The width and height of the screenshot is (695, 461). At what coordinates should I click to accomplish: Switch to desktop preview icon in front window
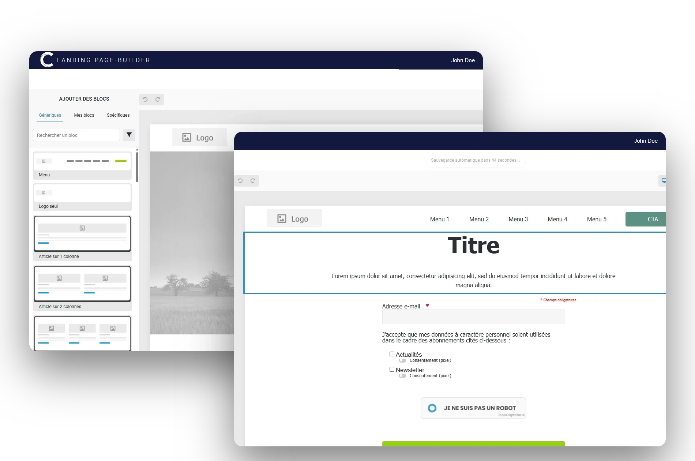(663, 181)
